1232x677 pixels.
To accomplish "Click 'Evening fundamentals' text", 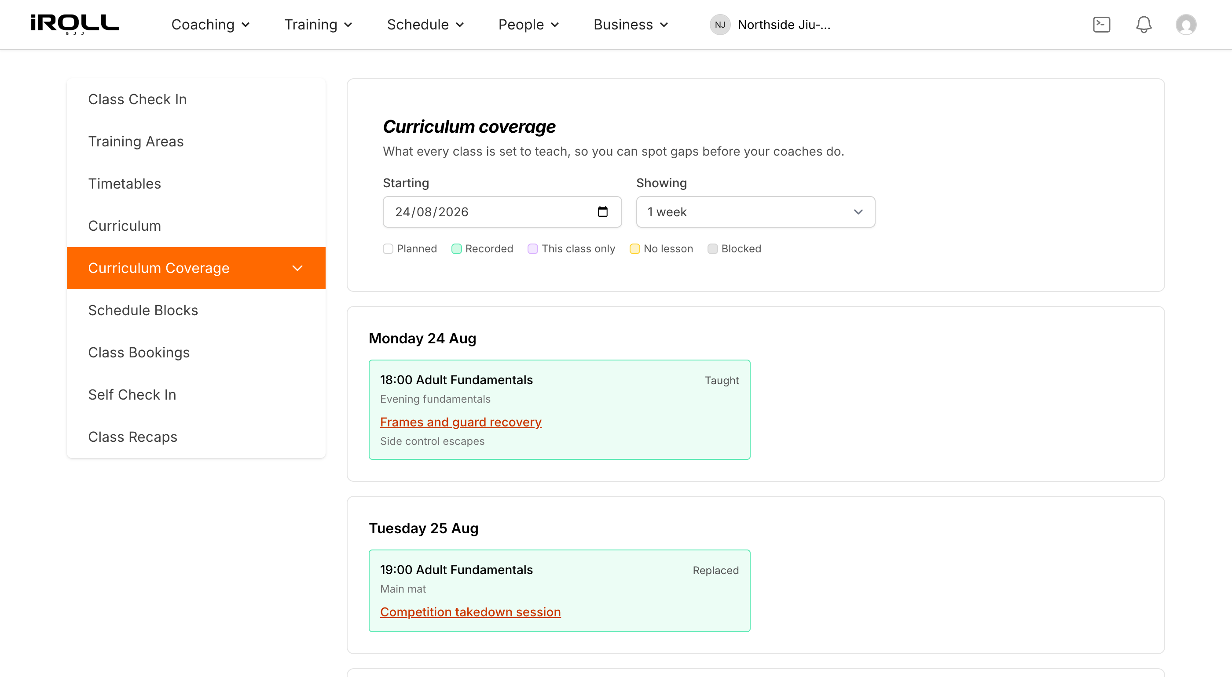I will click(x=435, y=399).
